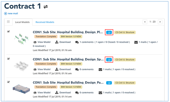Image resolution: width=170 pixels, height=102 pixels.
Task: Click CS Civil & Structure tag on Design_Pa...
Action: pyautogui.click(x=125, y=83)
